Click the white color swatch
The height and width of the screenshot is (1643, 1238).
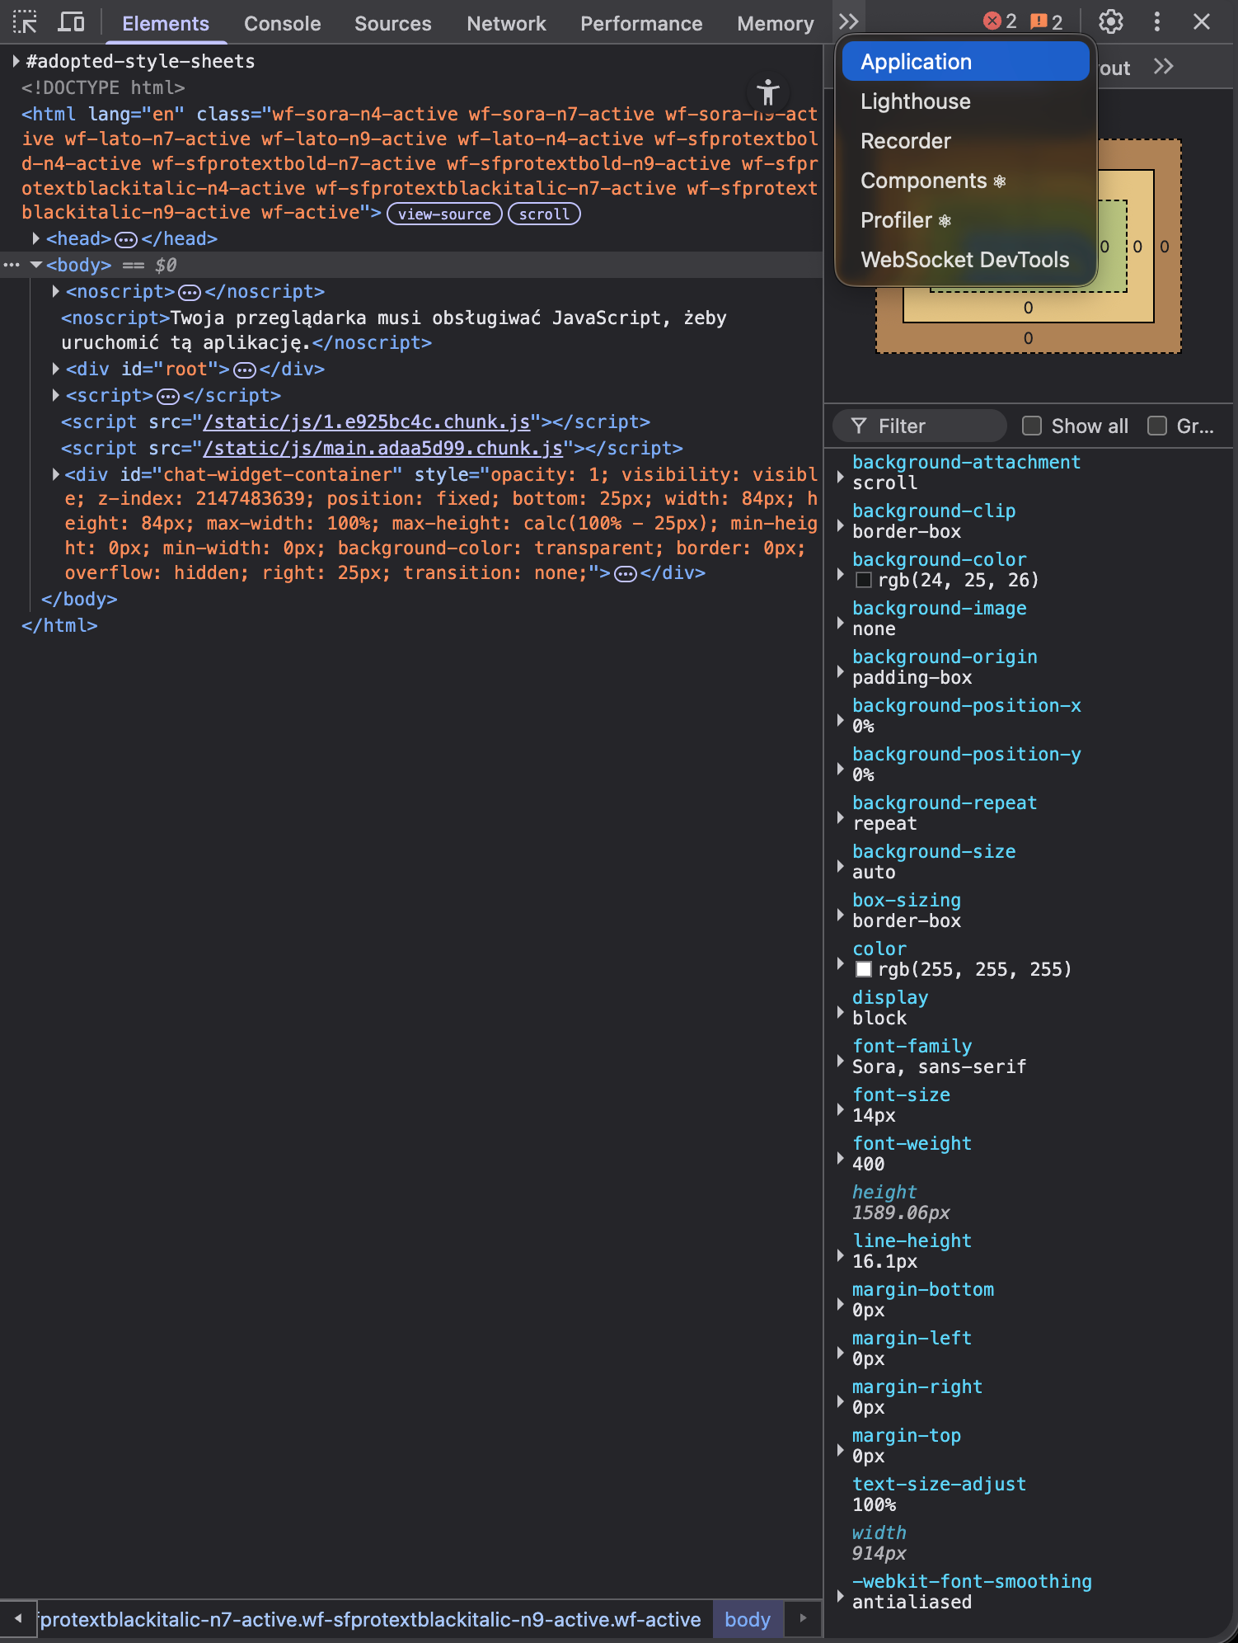(x=864, y=970)
